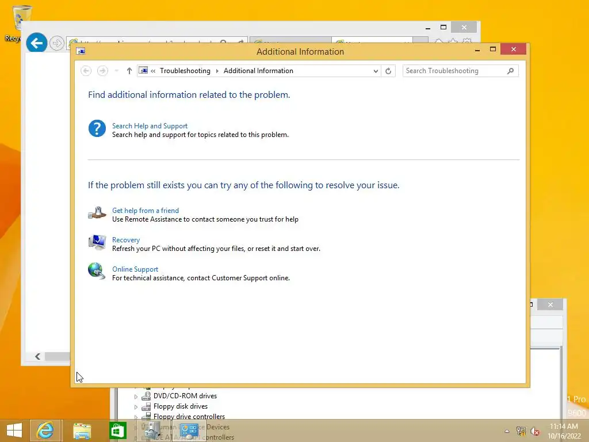Open Windows Store from the taskbar
Viewport: 589px width, 442px height.
pos(117,430)
